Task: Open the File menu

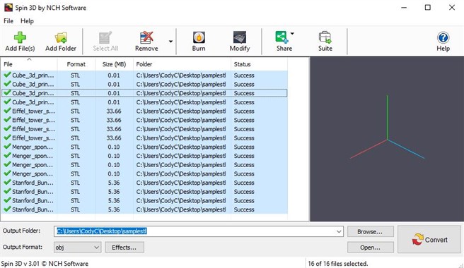Action: [x=8, y=21]
